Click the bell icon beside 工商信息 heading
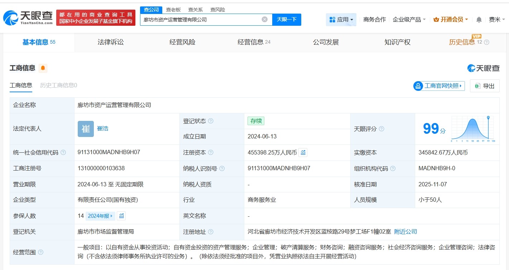The width and height of the screenshot is (509, 270). [x=43, y=68]
